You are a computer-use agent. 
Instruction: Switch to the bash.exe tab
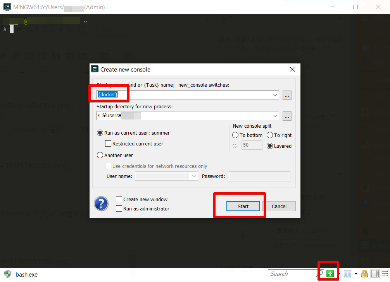21,274
